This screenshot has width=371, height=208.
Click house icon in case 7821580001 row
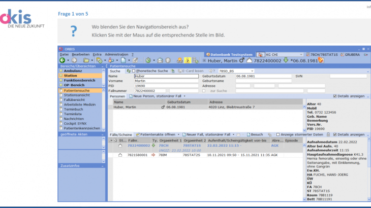[120, 155]
